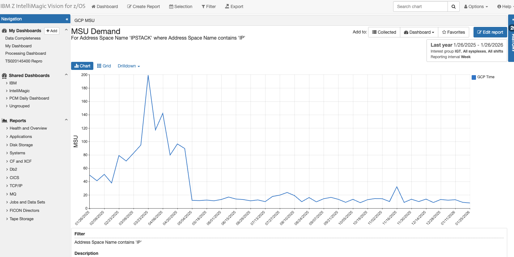The height and width of the screenshot is (257, 514).
Task: Expand the Db2 reports
Action: click(13, 169)
